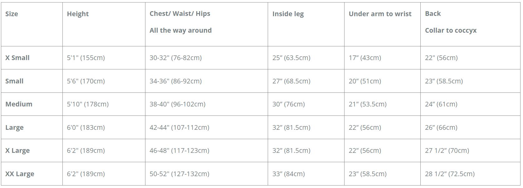Select the X Small row label
The width and height of the screenshot is (523, 188).
click(x=17, y=58)
